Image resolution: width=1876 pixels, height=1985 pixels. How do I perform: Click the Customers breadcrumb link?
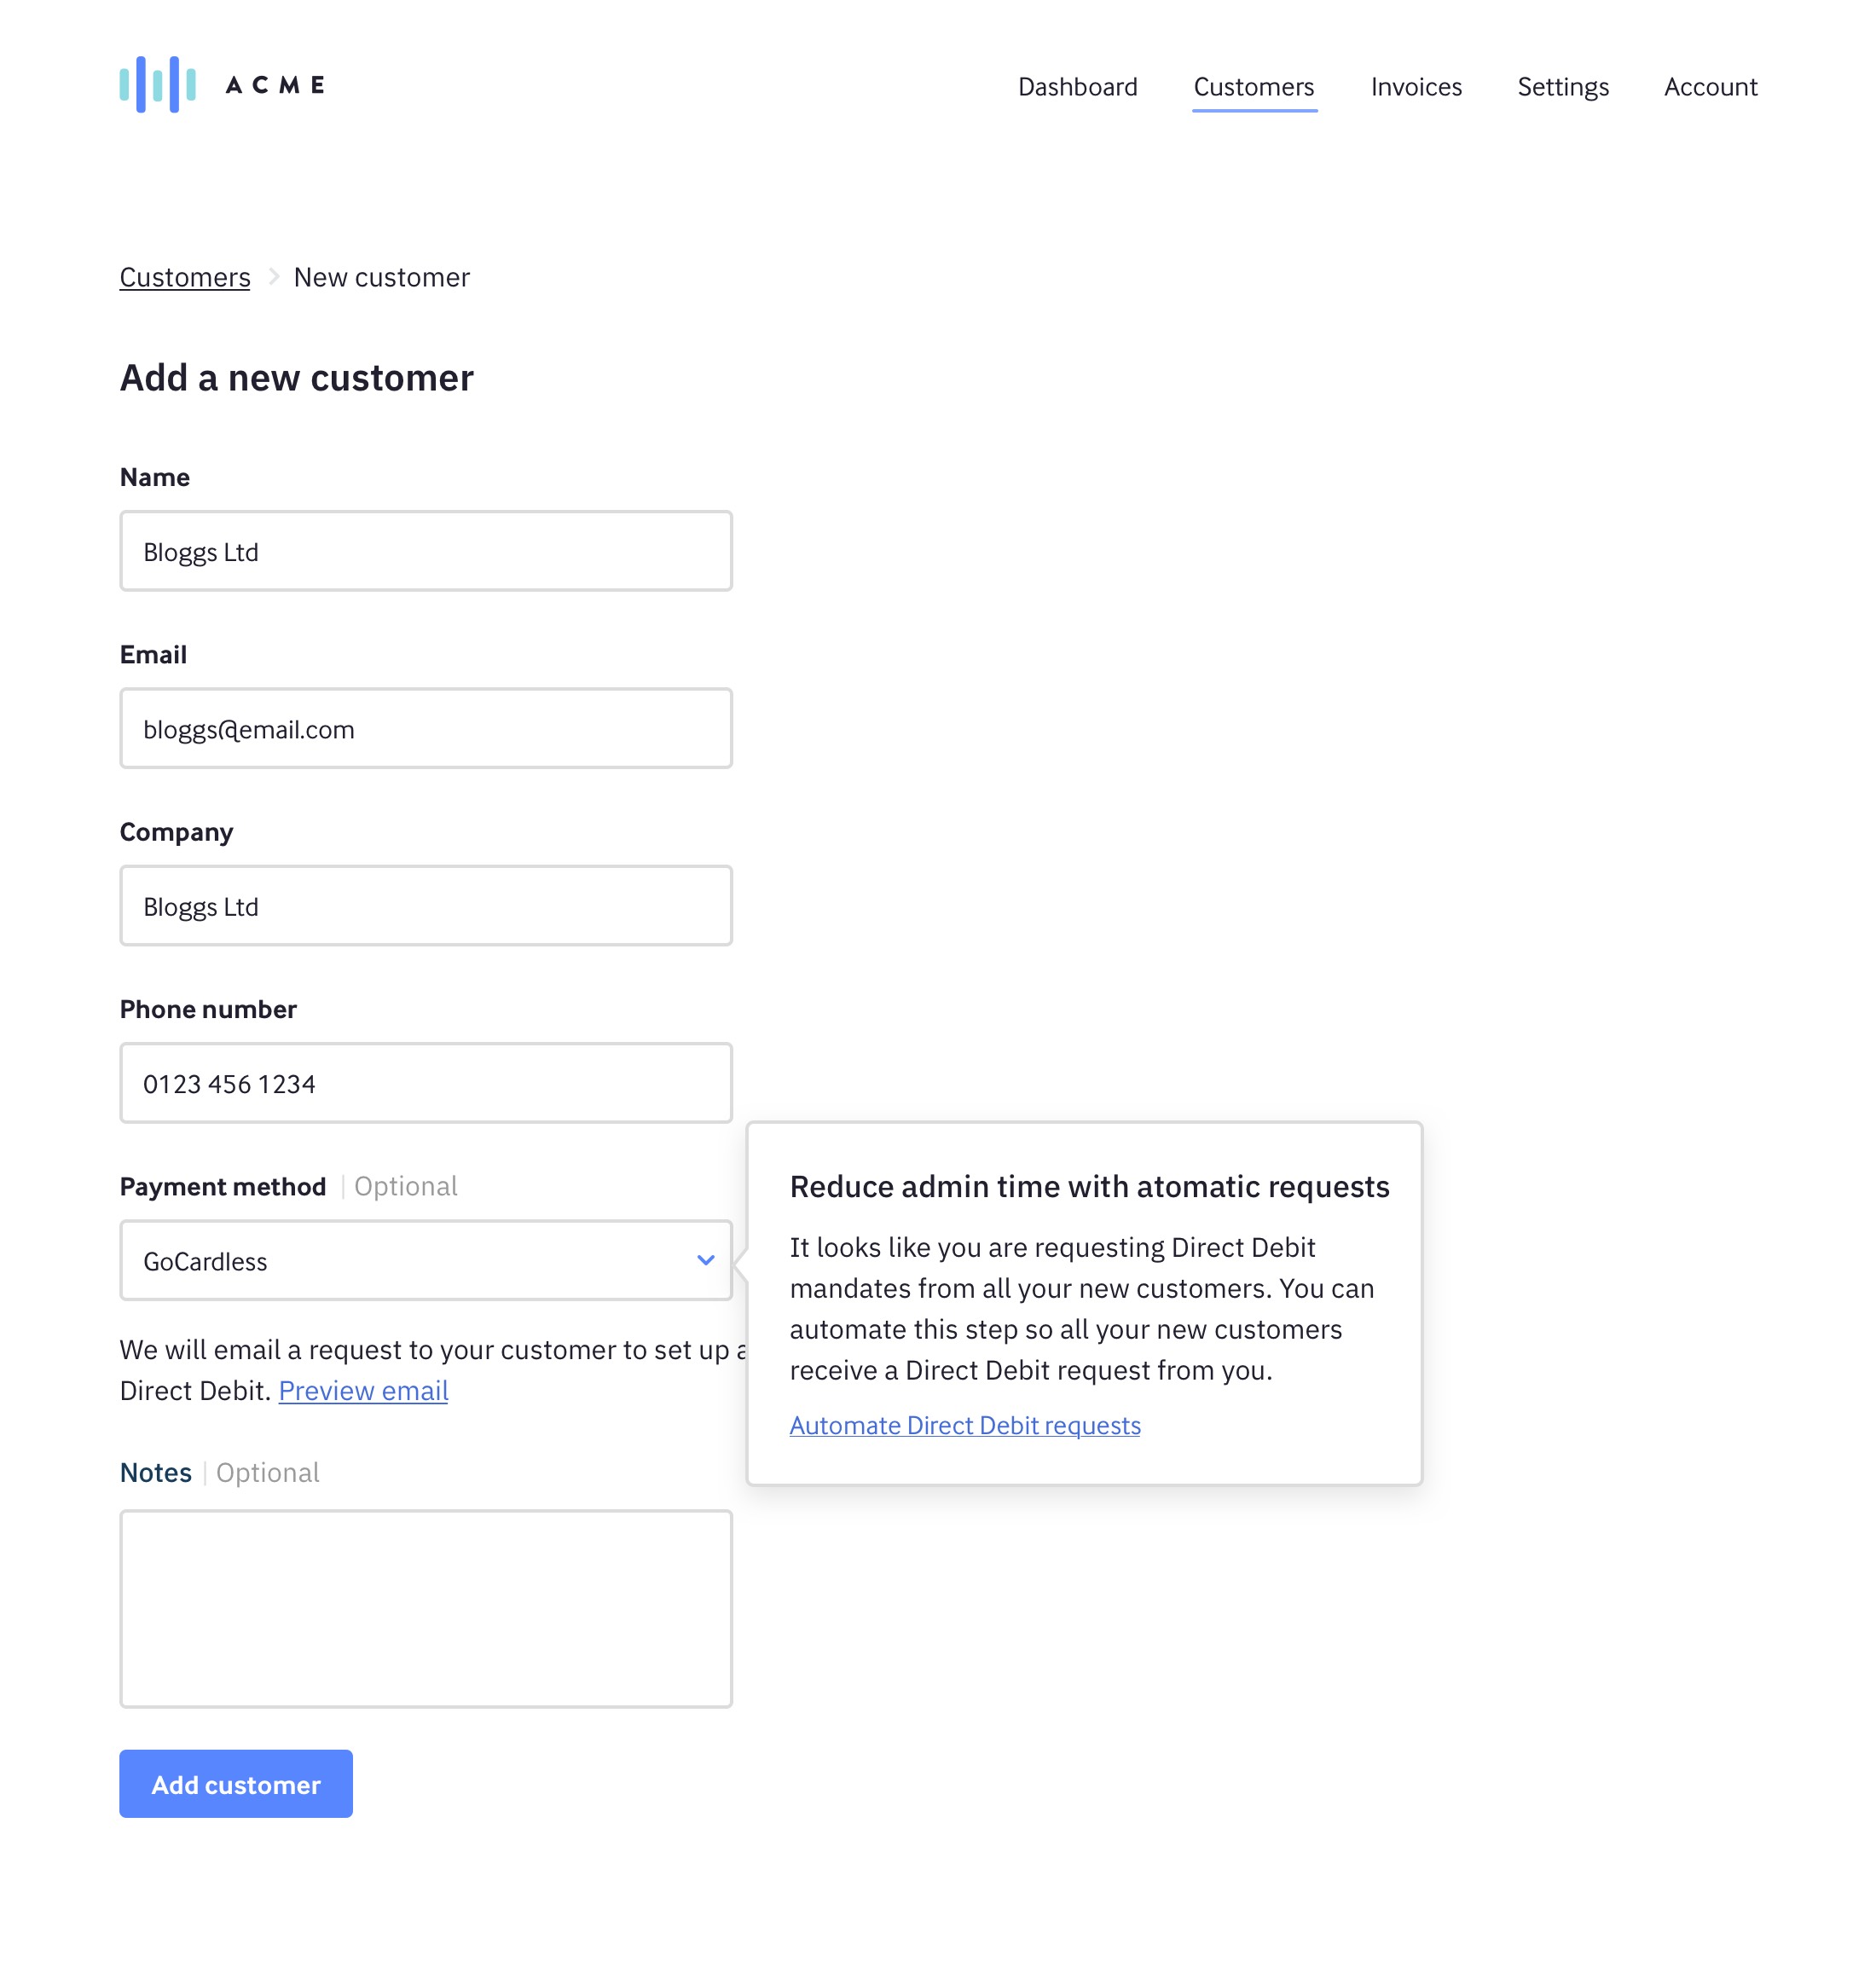click(x=185, y=277)
